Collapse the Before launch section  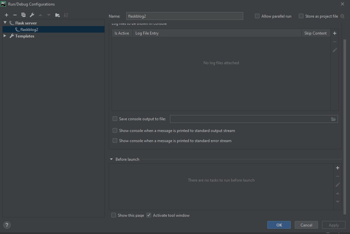111,159
